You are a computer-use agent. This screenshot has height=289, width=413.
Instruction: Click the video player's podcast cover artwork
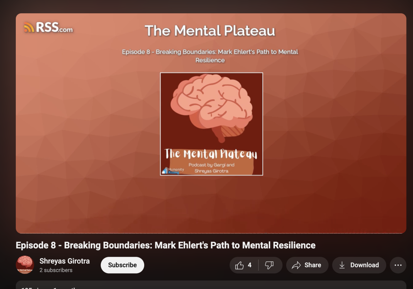click(212, 124)
